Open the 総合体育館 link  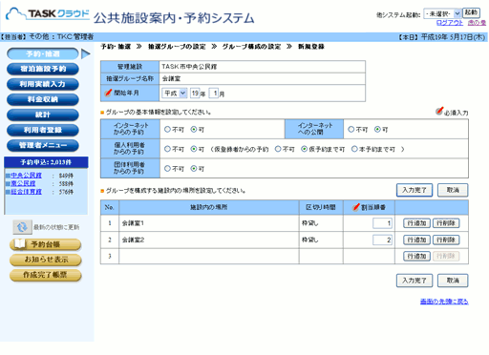point(27,192)
